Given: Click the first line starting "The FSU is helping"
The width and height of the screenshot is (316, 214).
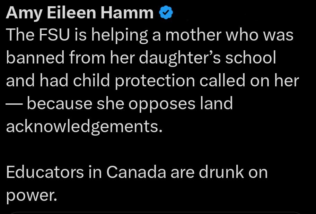Looking at the screenshot, I should (x=150, y=35).
